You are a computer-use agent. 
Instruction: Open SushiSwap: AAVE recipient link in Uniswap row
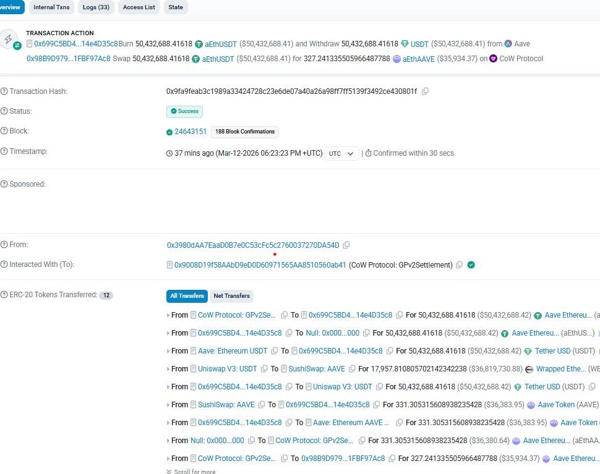(317, 369)
